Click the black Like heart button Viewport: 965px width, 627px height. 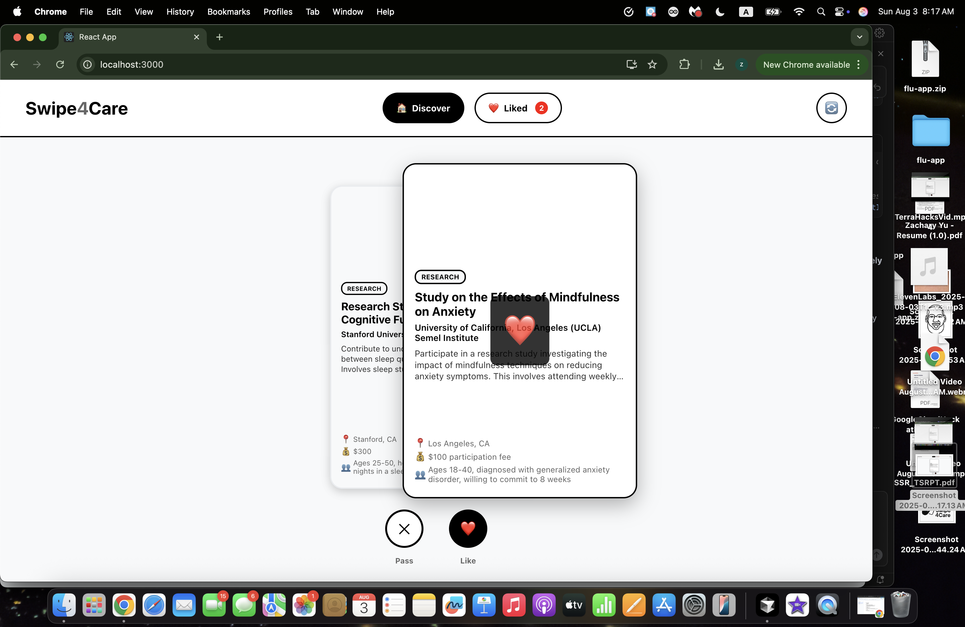tap(468, 528)
